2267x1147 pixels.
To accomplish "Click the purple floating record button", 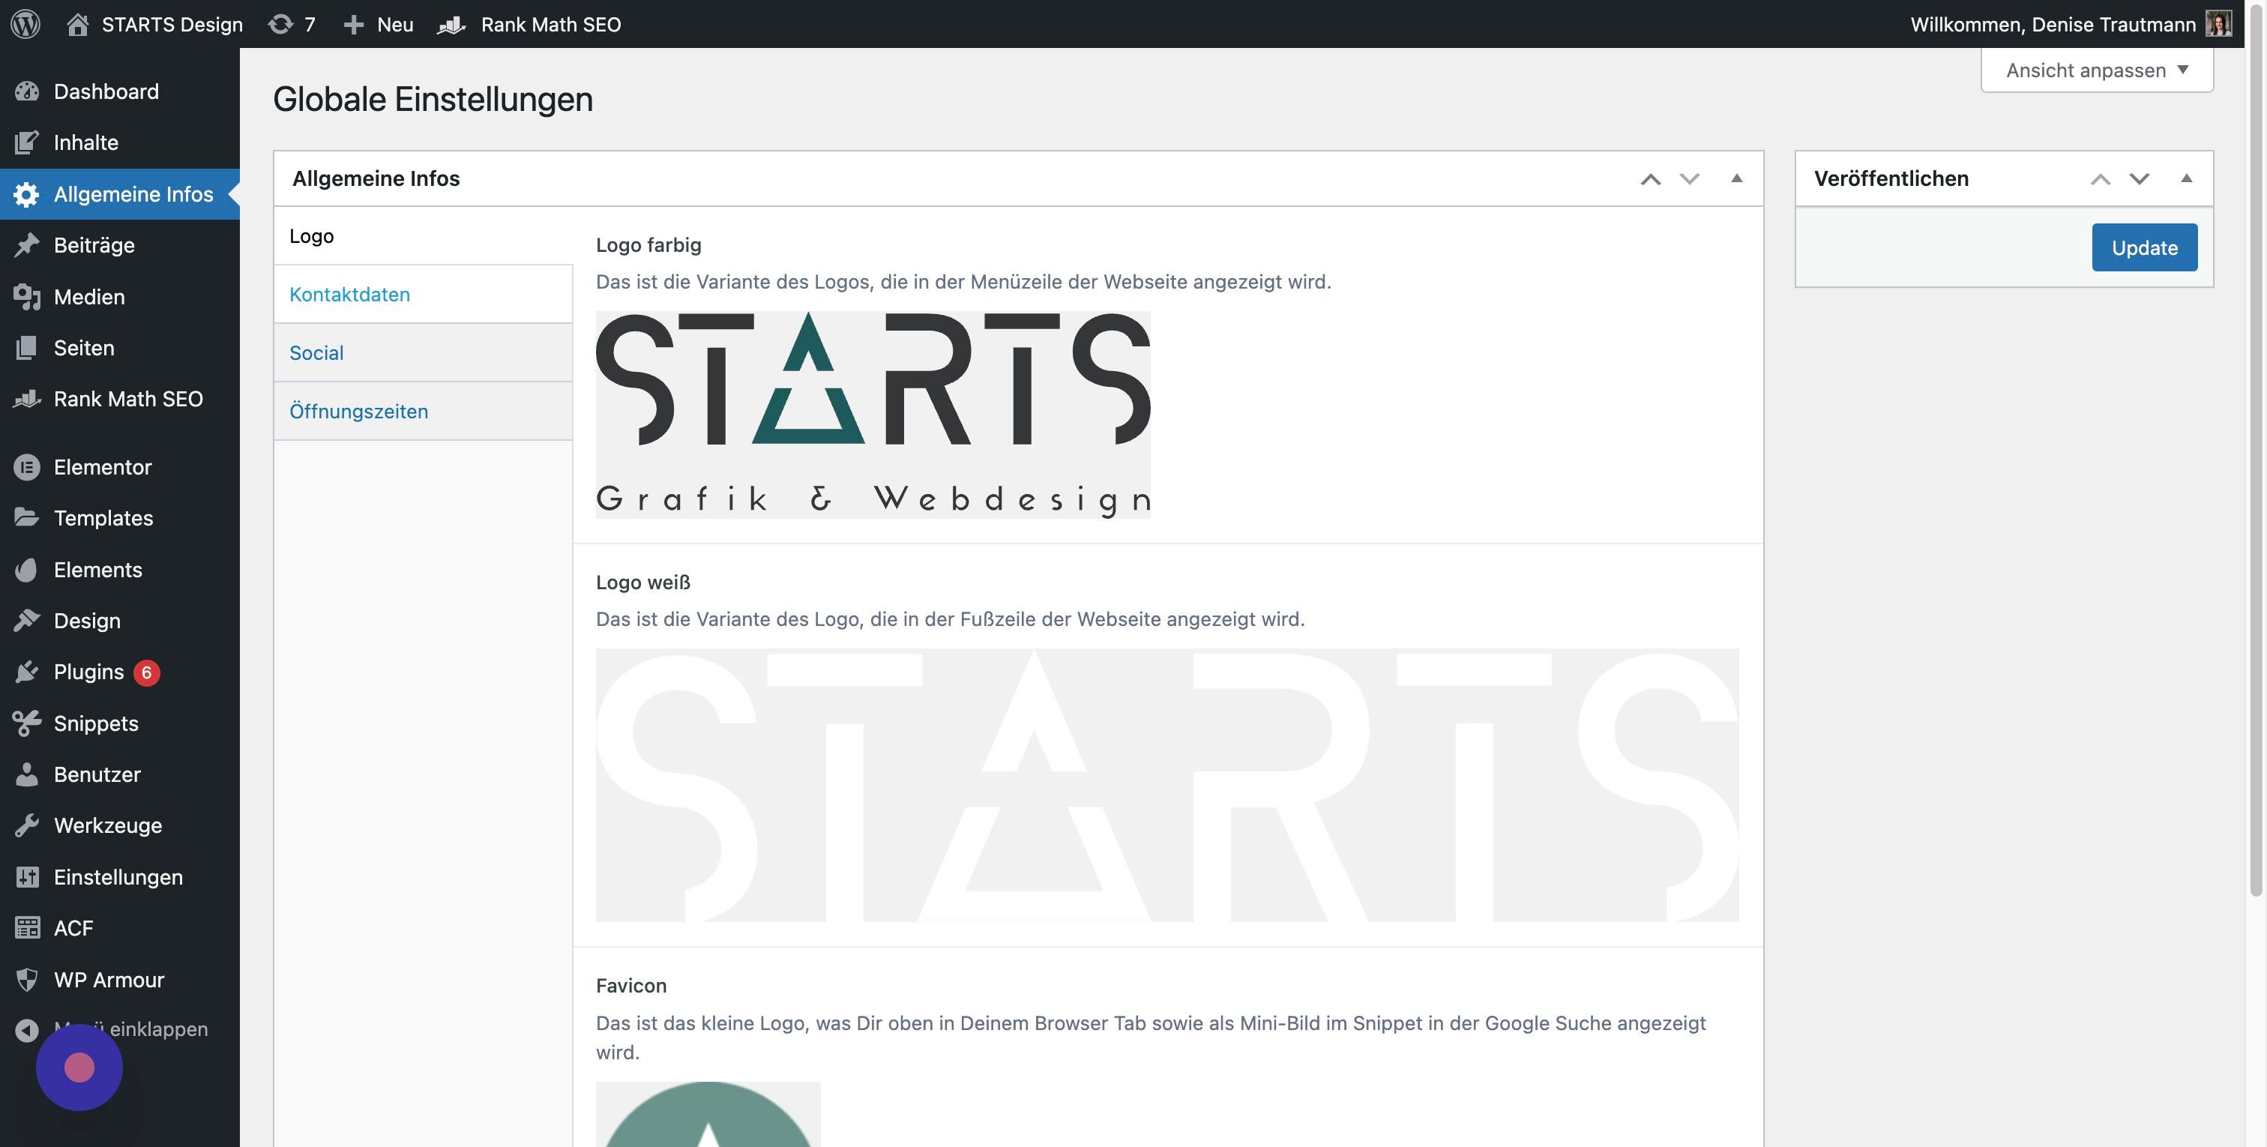I will click(x=79, y=1068).
